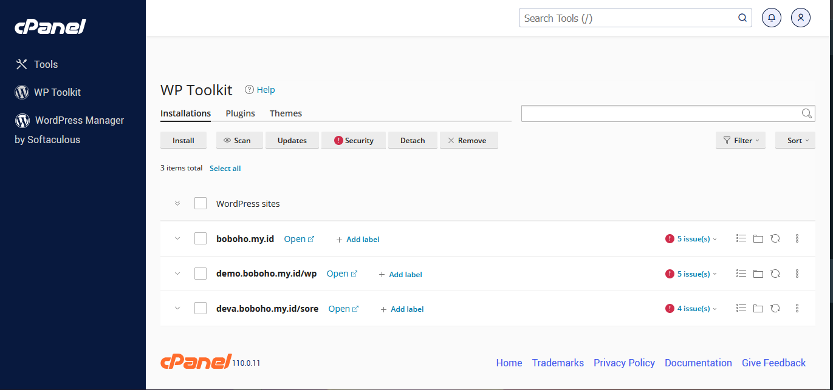
Task: Click the deva.boboho.my.id/sore site name
Action: click(x=267, y=309)
